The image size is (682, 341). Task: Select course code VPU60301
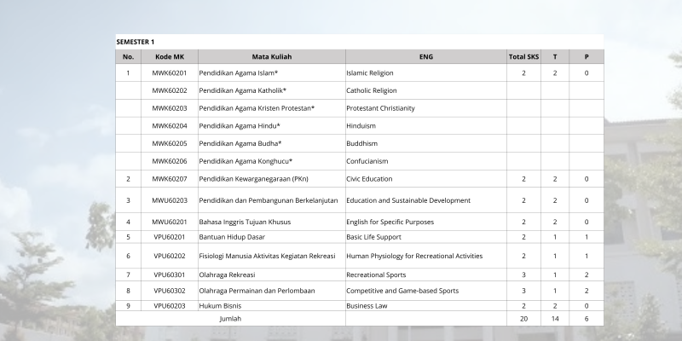pyautogui.click(x=170, y=275)
